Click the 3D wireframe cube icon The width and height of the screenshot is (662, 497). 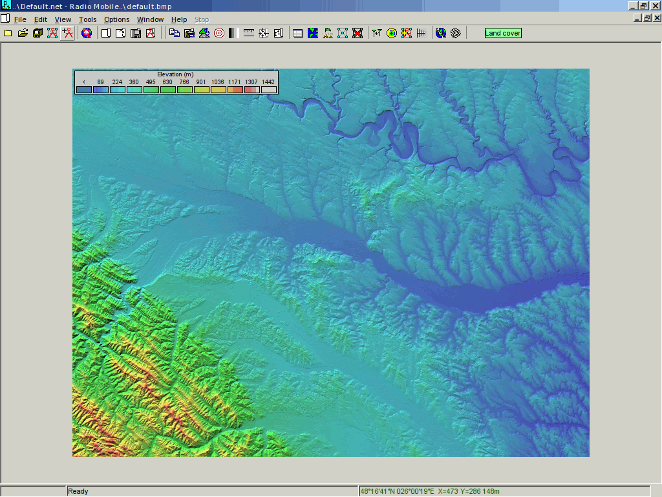click(x=456, y=33)
